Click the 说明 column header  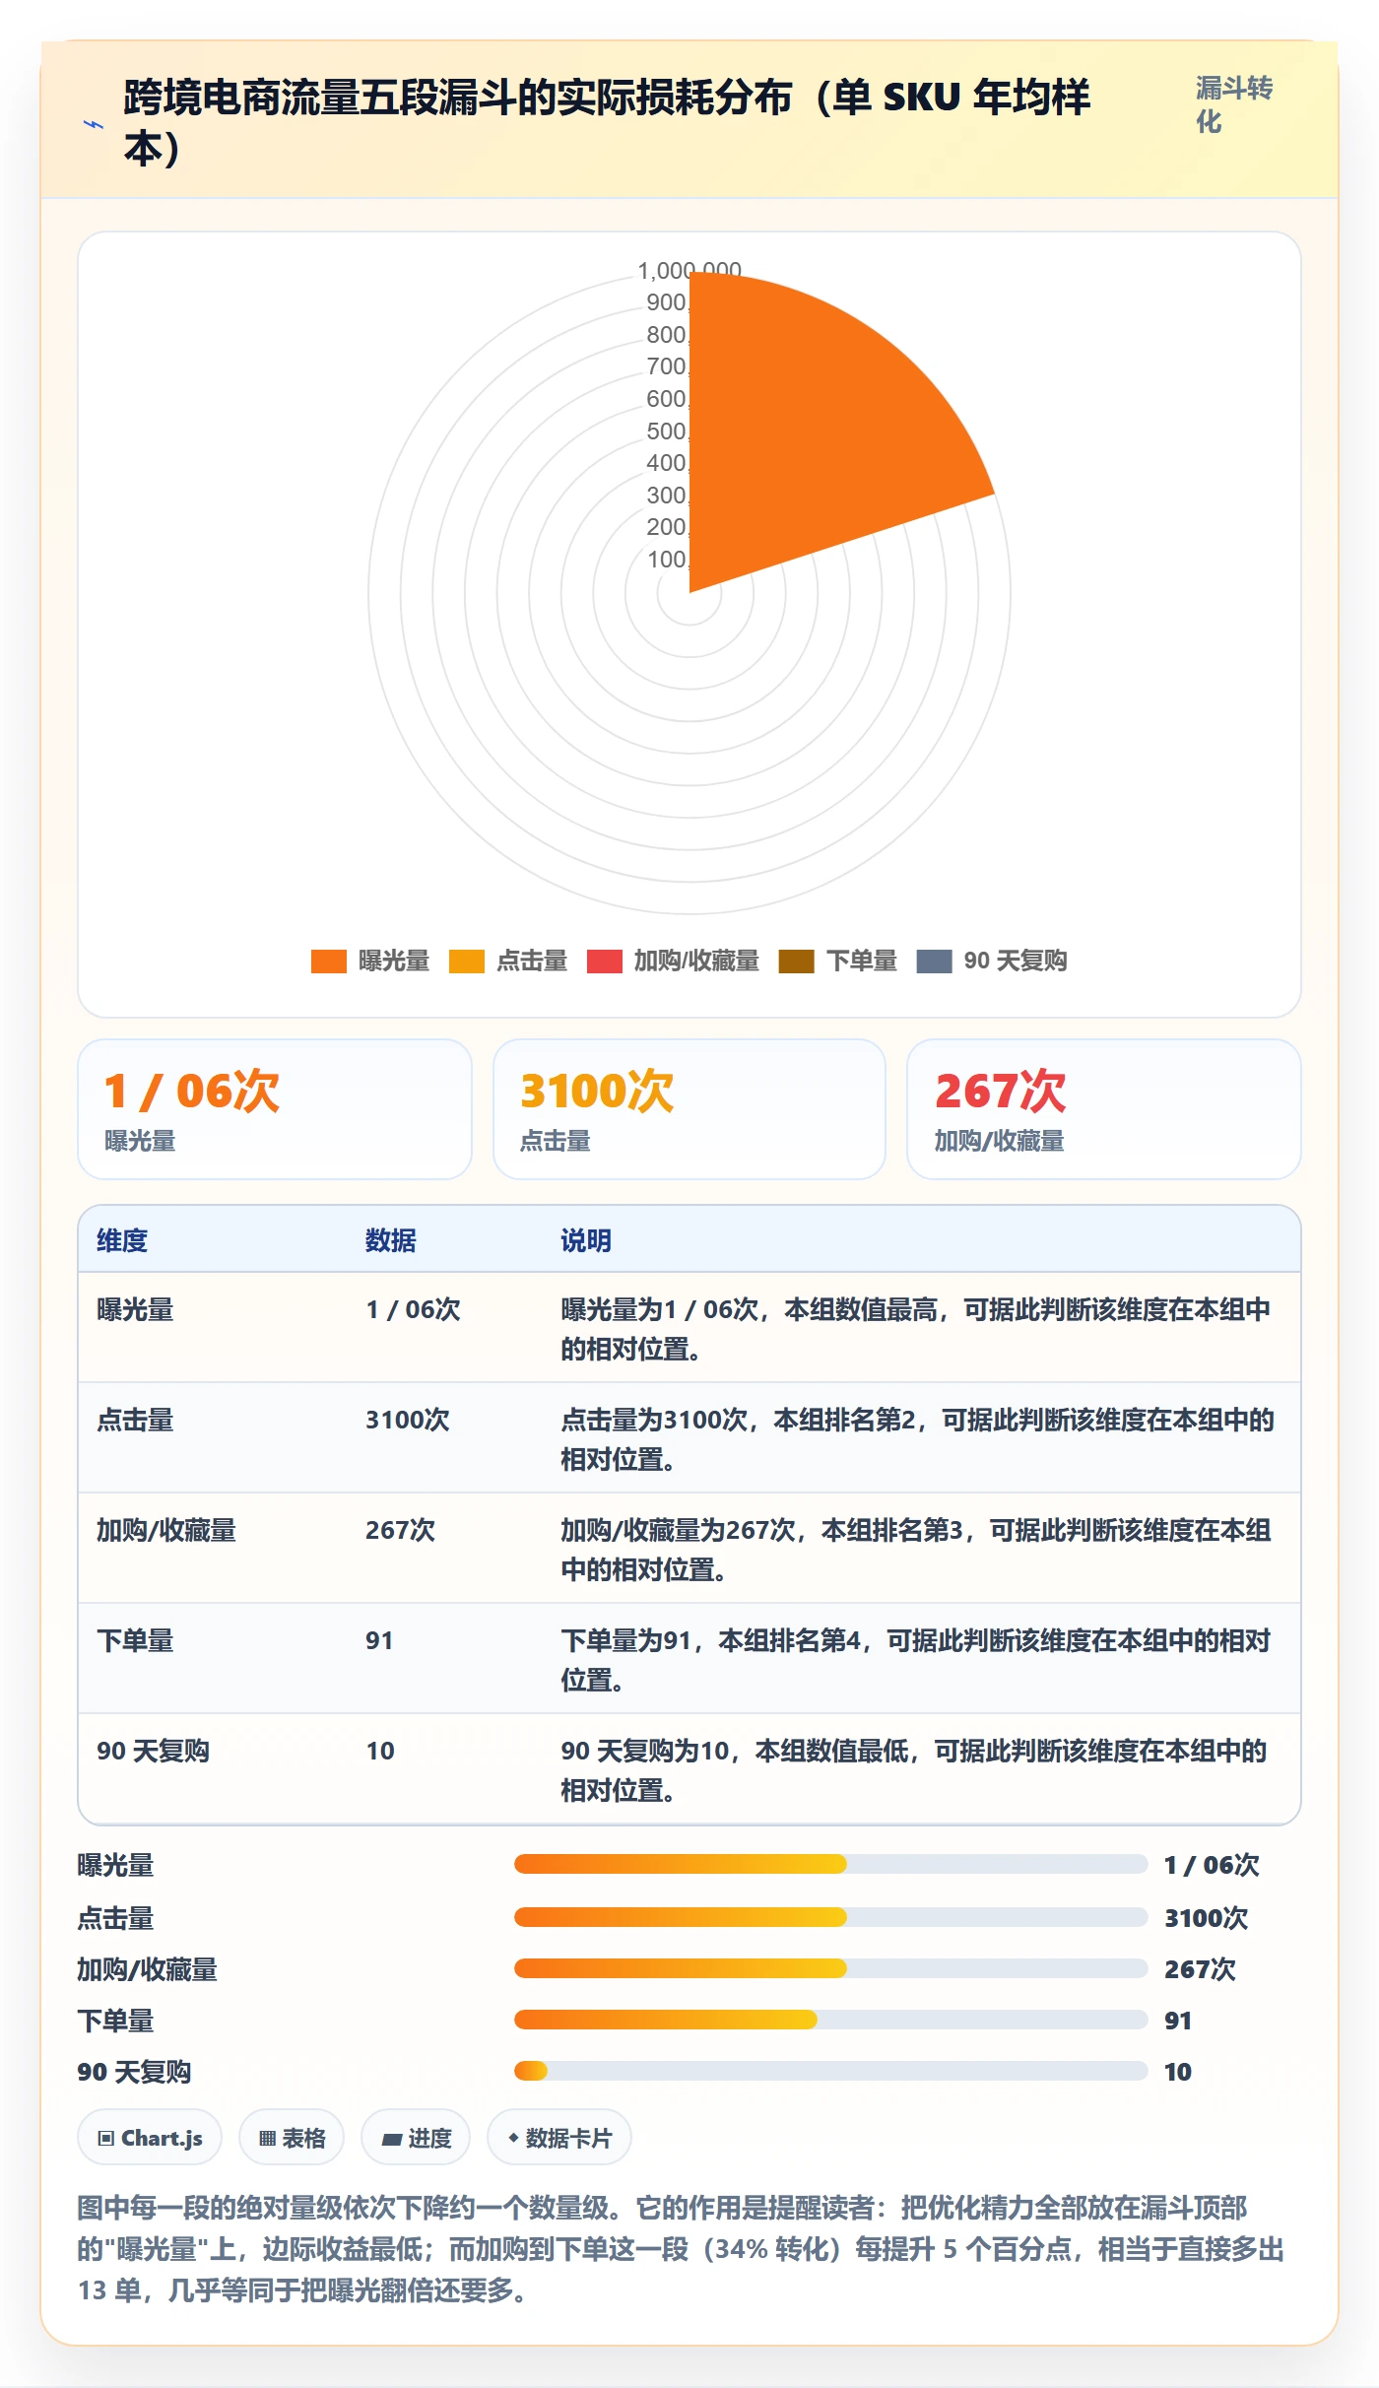pyautogui.click(x=586, y=1240)
